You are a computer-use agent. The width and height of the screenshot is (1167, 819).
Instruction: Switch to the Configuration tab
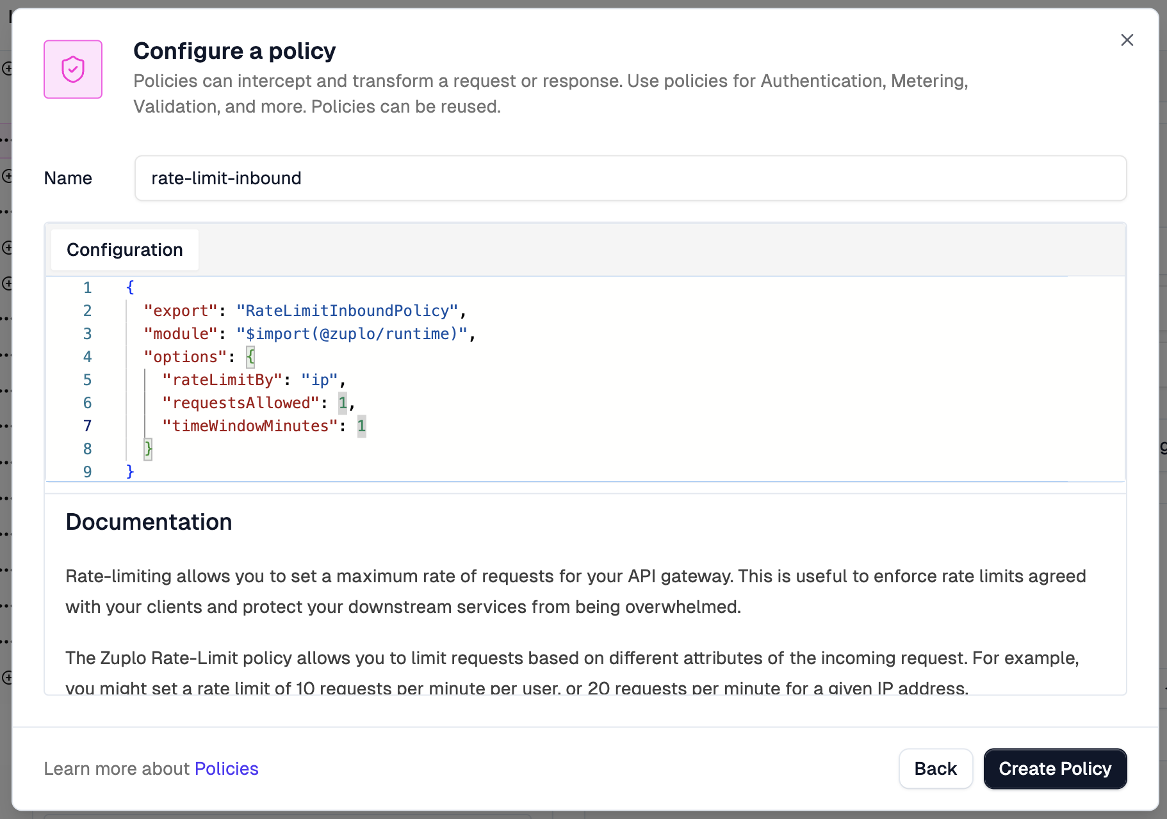(x=125, y=250)
